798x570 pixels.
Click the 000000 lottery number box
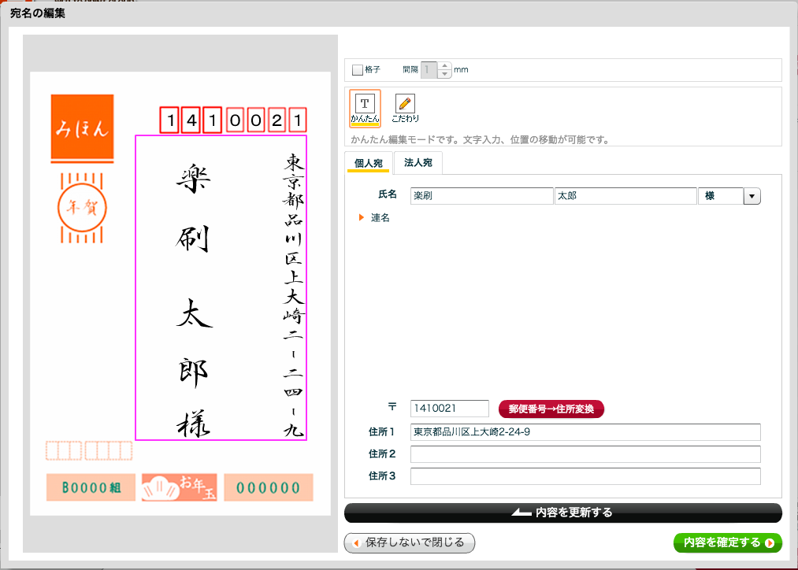coord(268,488)
